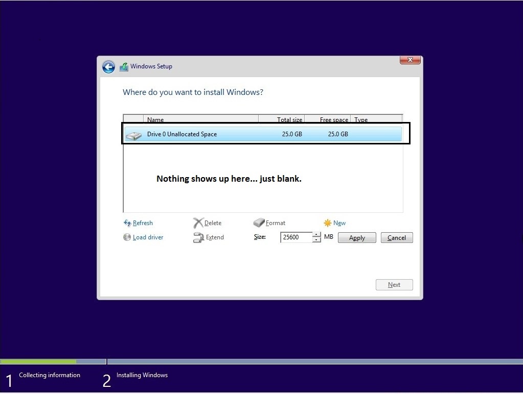This screenshot has width=523, height=394.
Task: Go back with the blue arrow button
Action: [108, 67]
